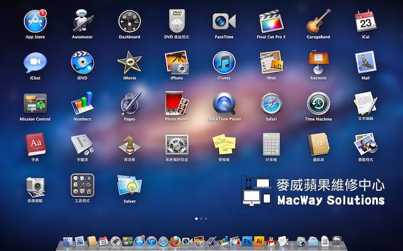403x251 pixels.
Task: Launch Automator from Launchpad
Action: [82, 21]
